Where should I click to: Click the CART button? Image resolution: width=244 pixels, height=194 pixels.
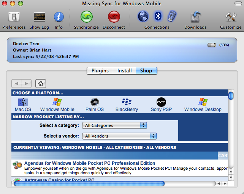(223, 156)
